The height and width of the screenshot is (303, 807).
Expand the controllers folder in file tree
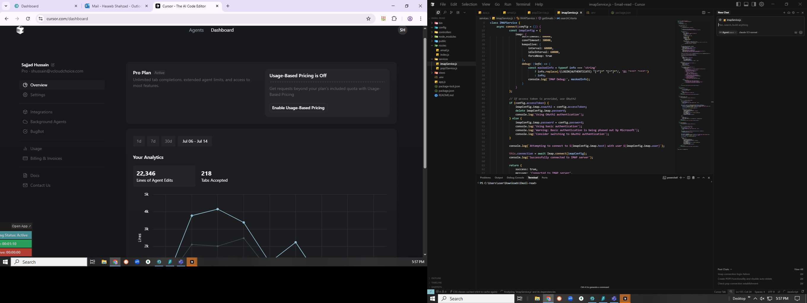[x=452, y=32]
